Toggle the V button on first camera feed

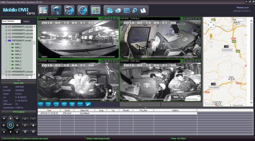click(x=100, y=18)
